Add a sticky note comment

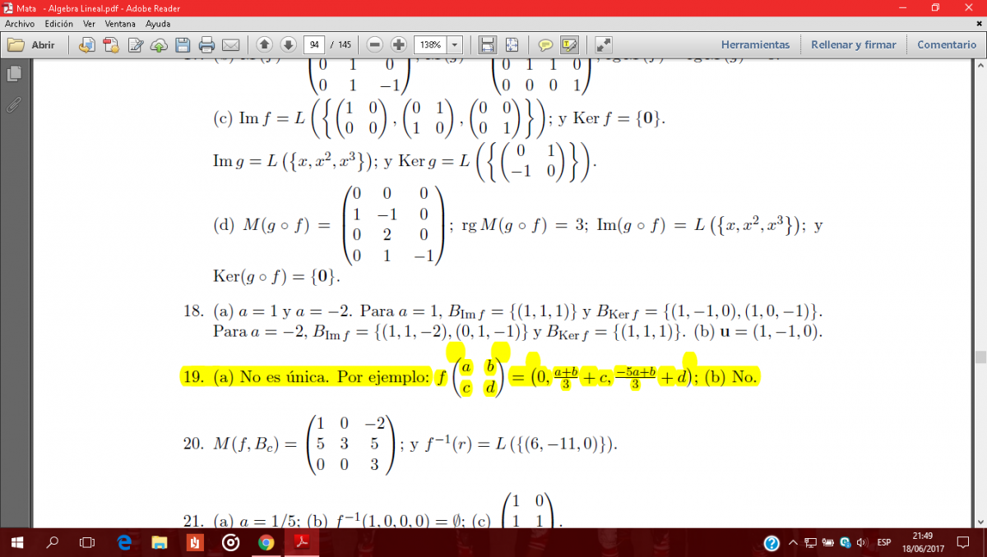pyautogui.click(x=544, y=44)
